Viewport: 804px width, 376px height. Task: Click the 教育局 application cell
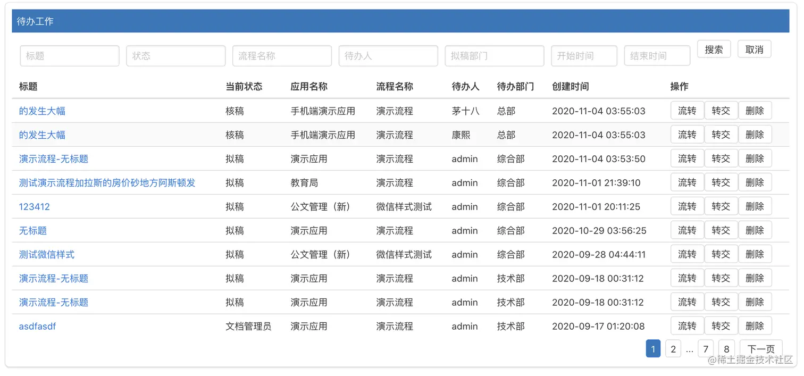[x=304, y=183]
